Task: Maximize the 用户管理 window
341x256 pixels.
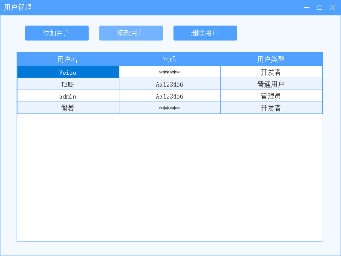Action: pos(320,8)
